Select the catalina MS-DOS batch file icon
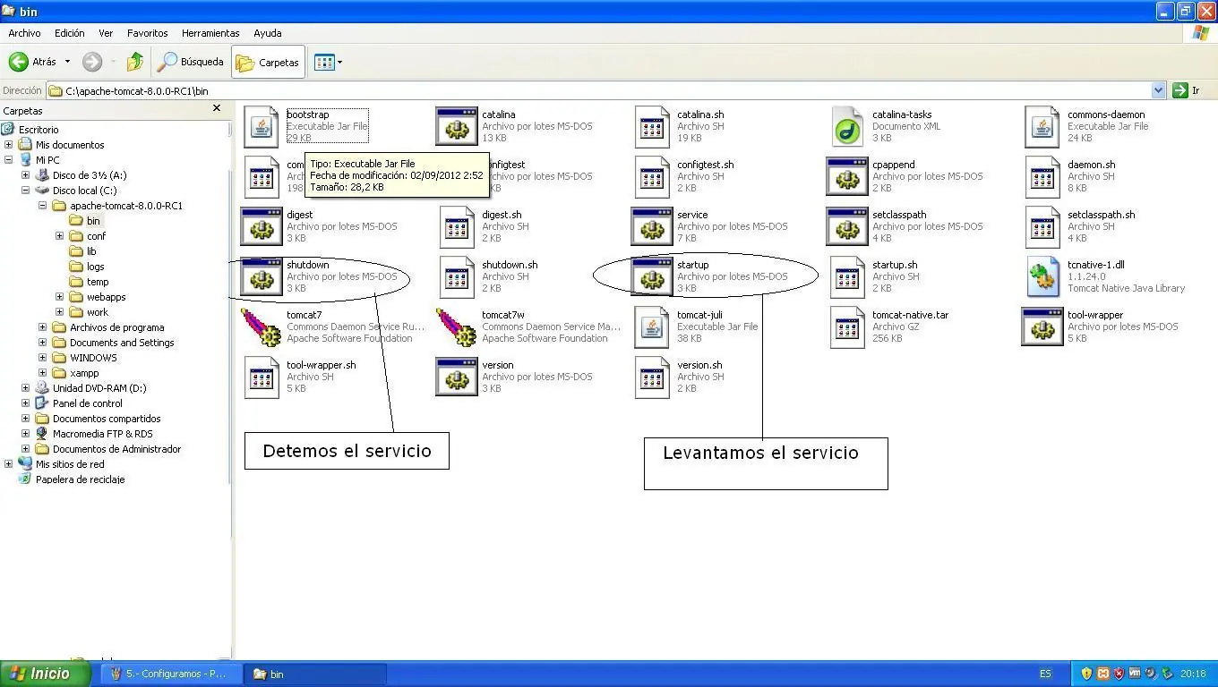1218x687 pixels. click(x=457, y=127)
